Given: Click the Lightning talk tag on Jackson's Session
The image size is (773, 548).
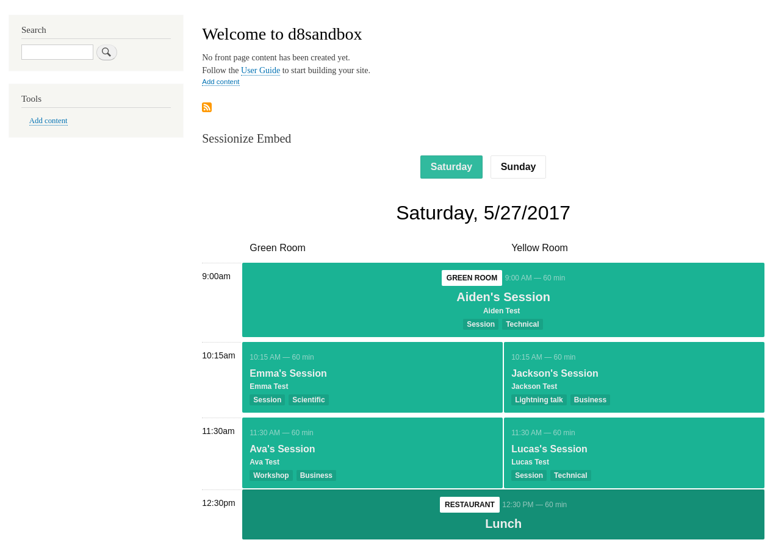Looking at the screenshot, I should 538,399.
